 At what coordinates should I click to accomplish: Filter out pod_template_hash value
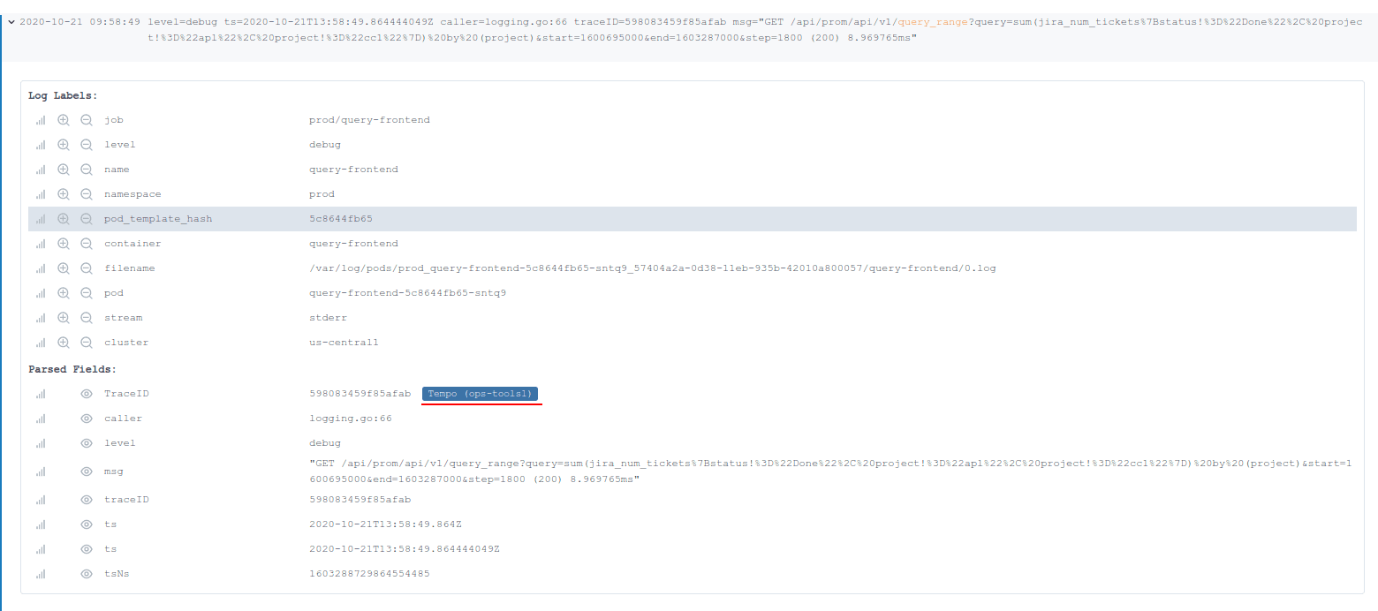click(87, 219)
